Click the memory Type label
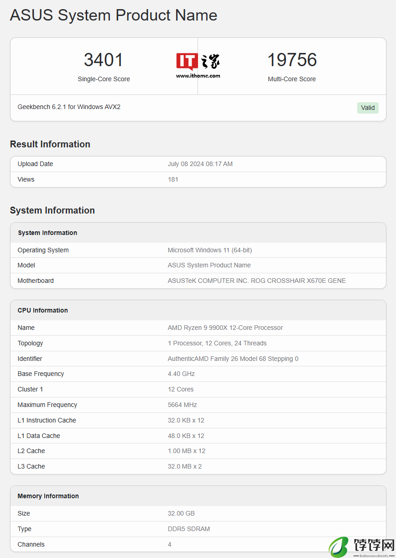Viewport: 396px width, 558px height. click(25, 529)
